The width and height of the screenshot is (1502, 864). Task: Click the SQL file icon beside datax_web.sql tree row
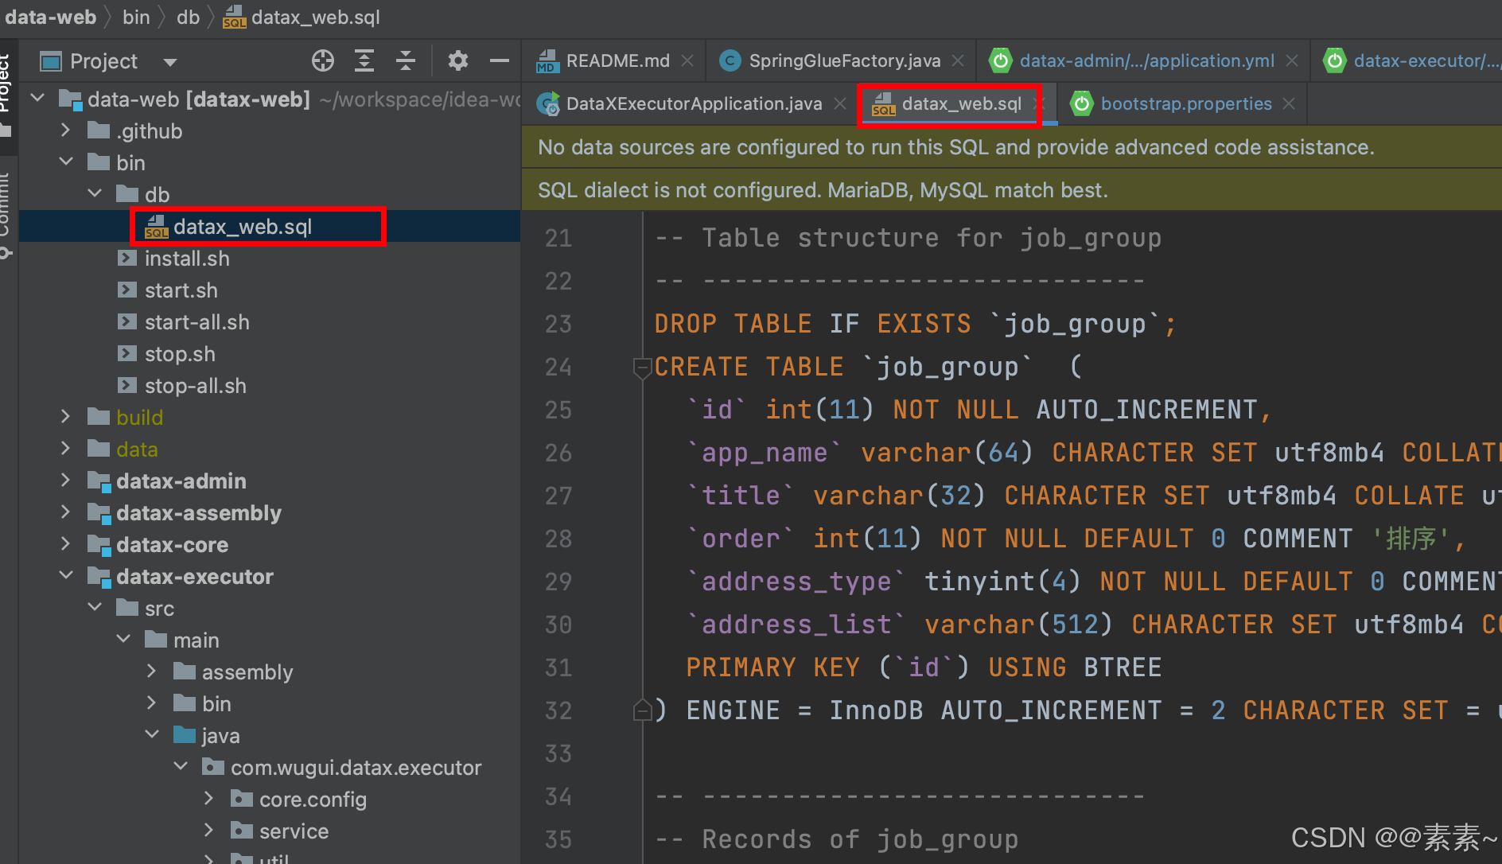156,227
